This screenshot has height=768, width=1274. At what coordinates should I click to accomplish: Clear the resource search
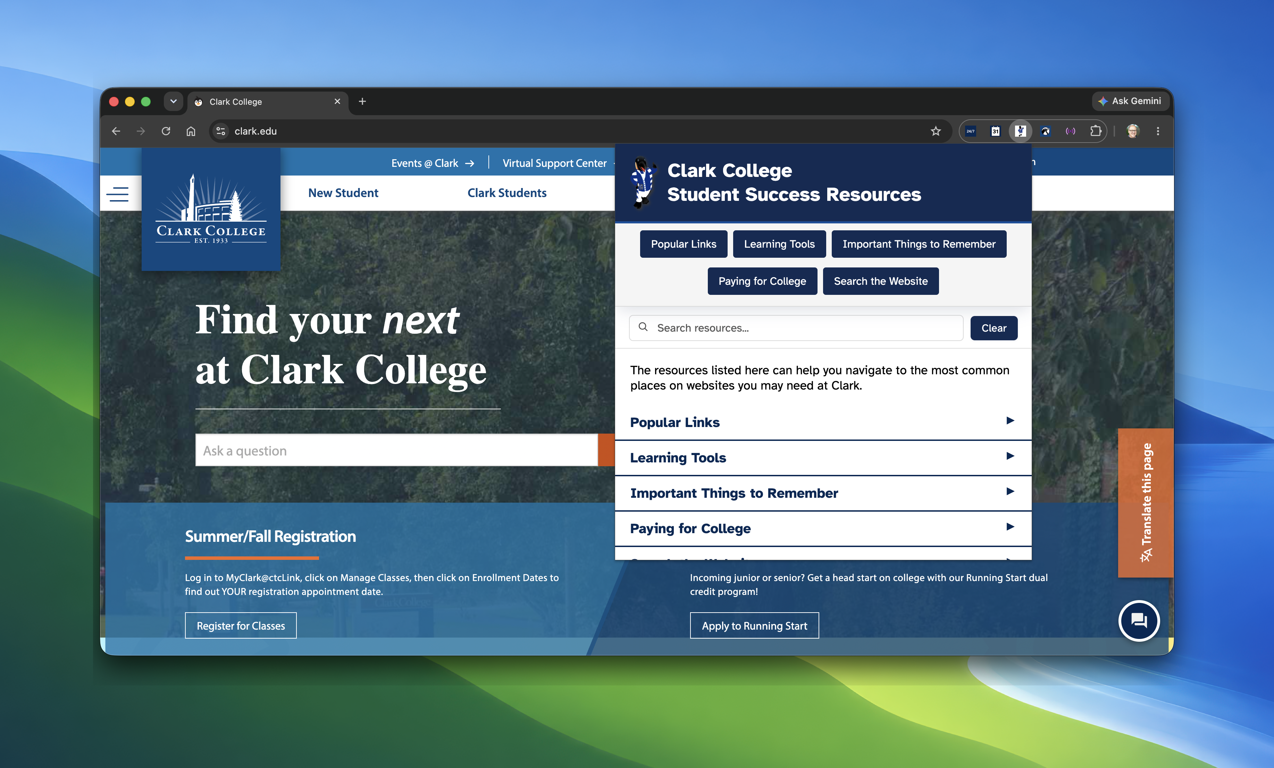pyautogui.click(x=994, y=328)
